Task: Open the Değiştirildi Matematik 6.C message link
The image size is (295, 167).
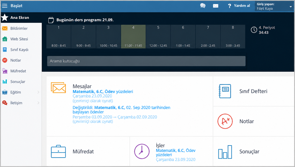Action: [x=121, y=110]
